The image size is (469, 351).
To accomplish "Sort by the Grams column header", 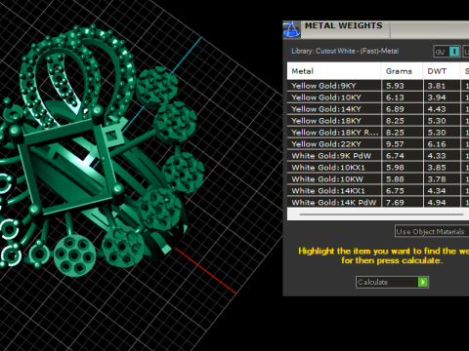I will coord(402,71).
